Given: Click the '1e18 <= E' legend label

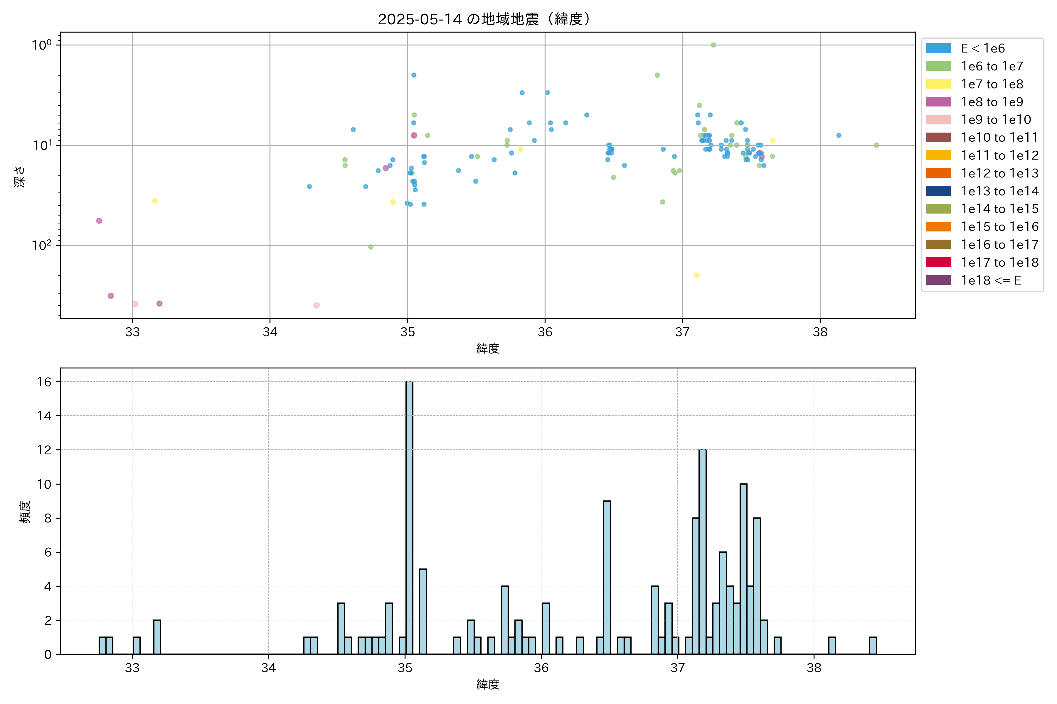Looking at the screenshot, I should [x=990, y=281].
